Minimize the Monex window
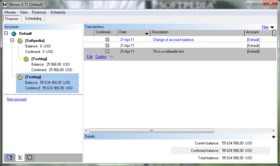Screen dimensions: 280x166 (251, 3)
